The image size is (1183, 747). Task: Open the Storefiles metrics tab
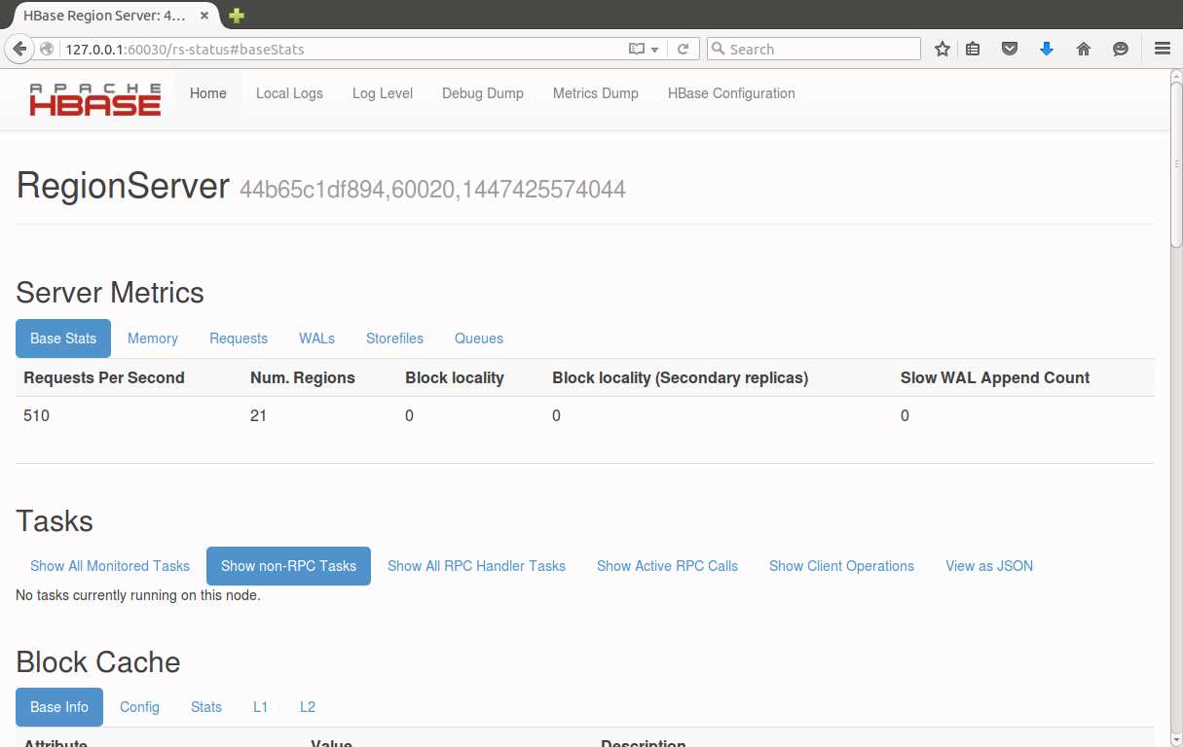394,338
